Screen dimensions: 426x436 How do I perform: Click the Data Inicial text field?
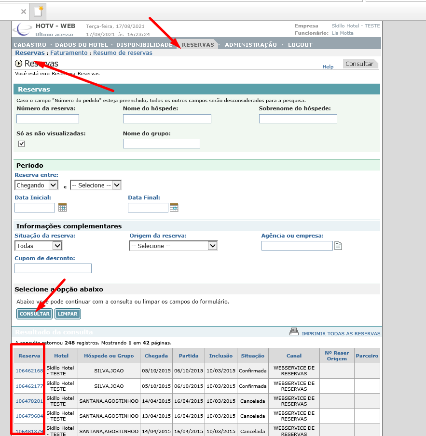(35, 208)
